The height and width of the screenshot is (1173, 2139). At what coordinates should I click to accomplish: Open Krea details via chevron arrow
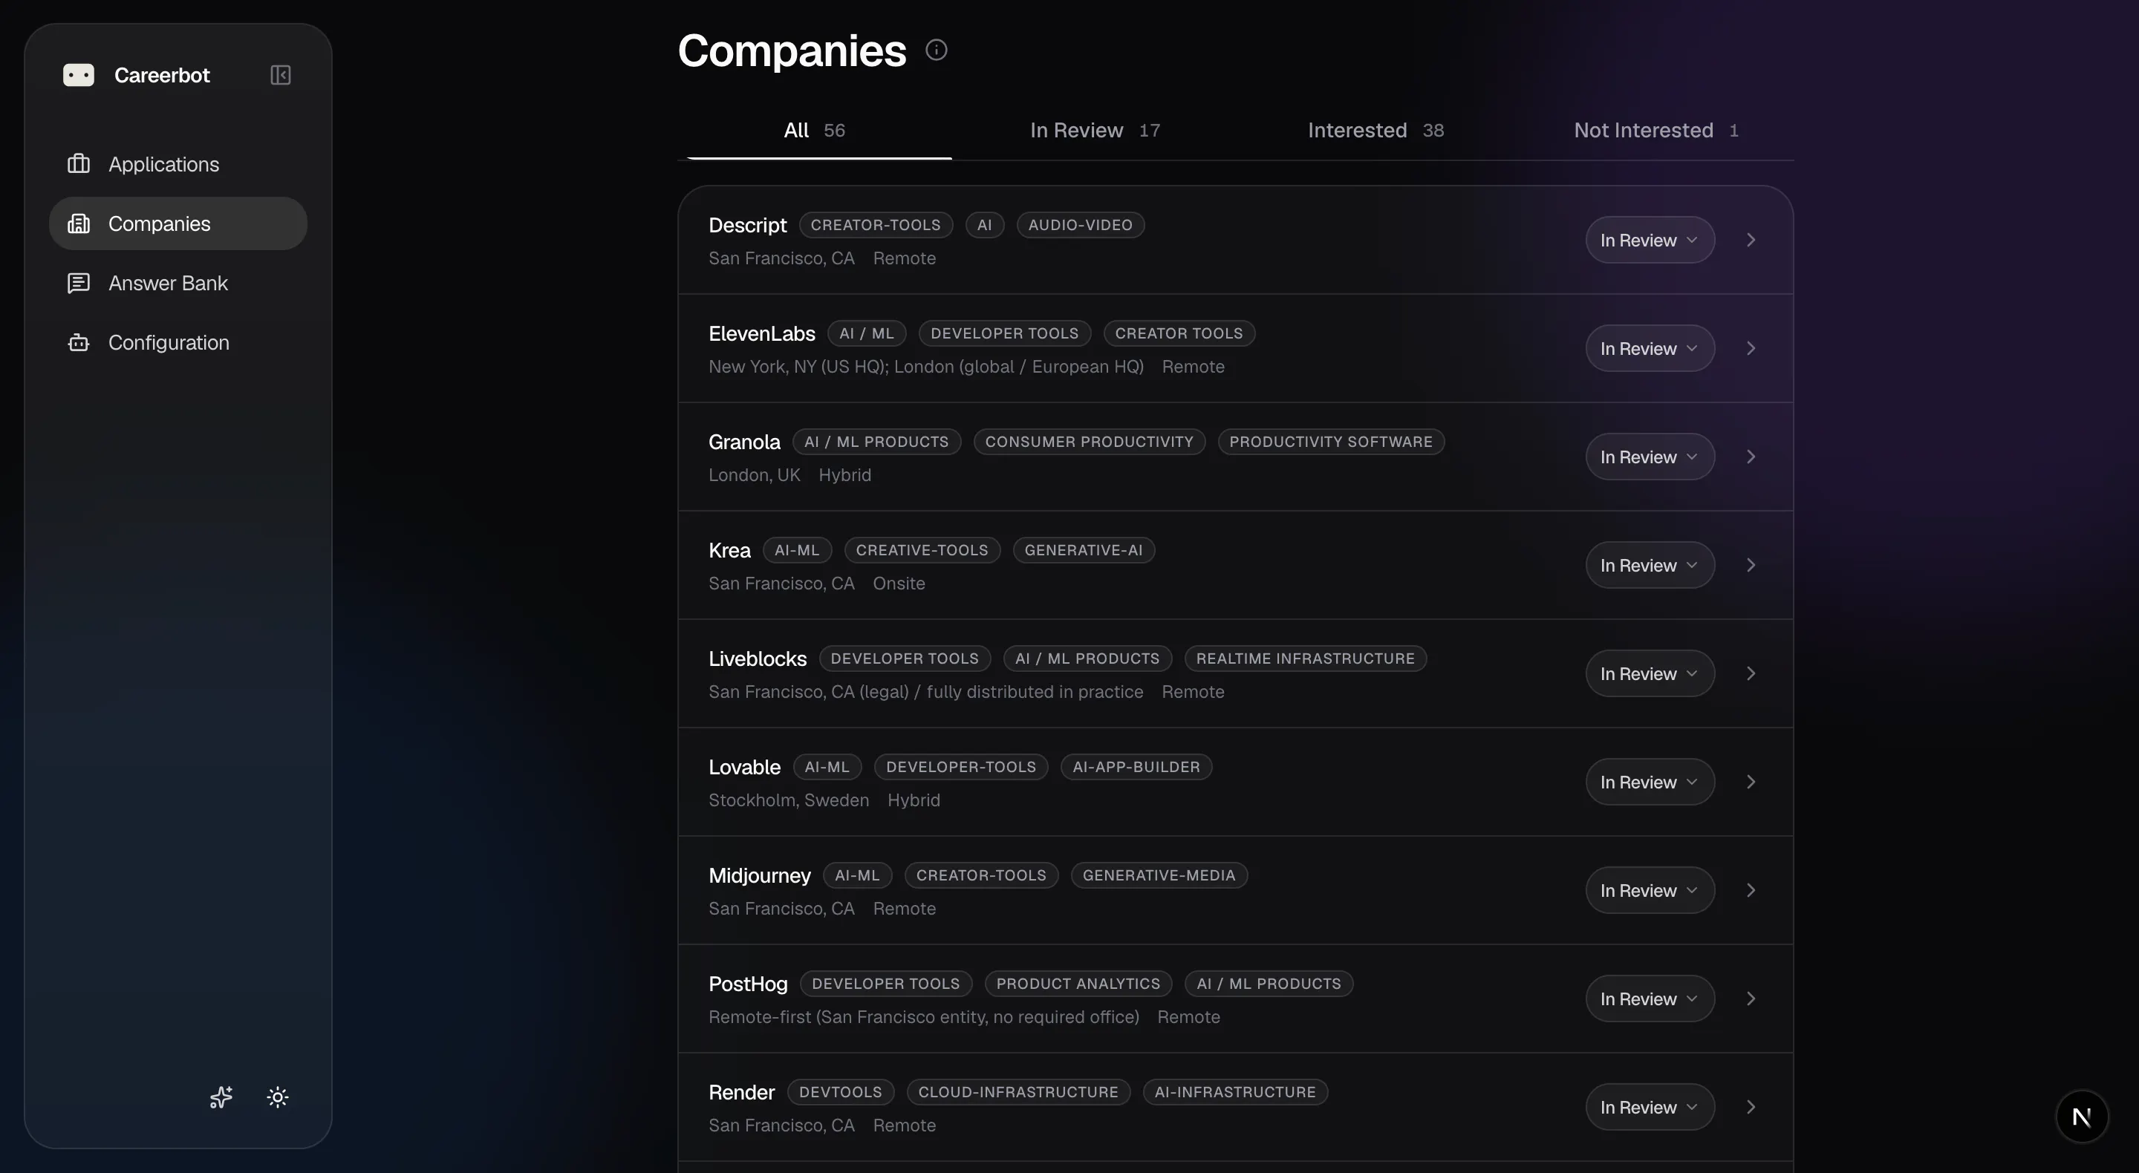tap(1751, 565)
